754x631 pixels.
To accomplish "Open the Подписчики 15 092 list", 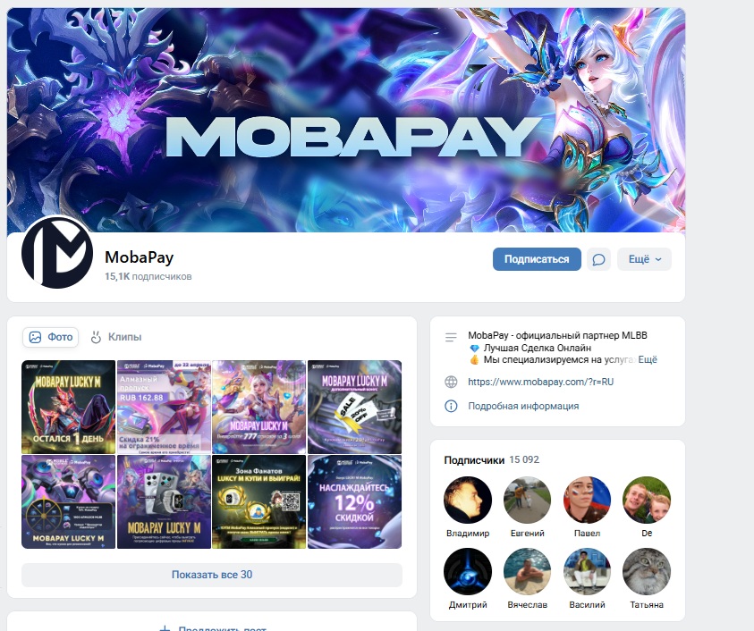I will pos(491,460).
